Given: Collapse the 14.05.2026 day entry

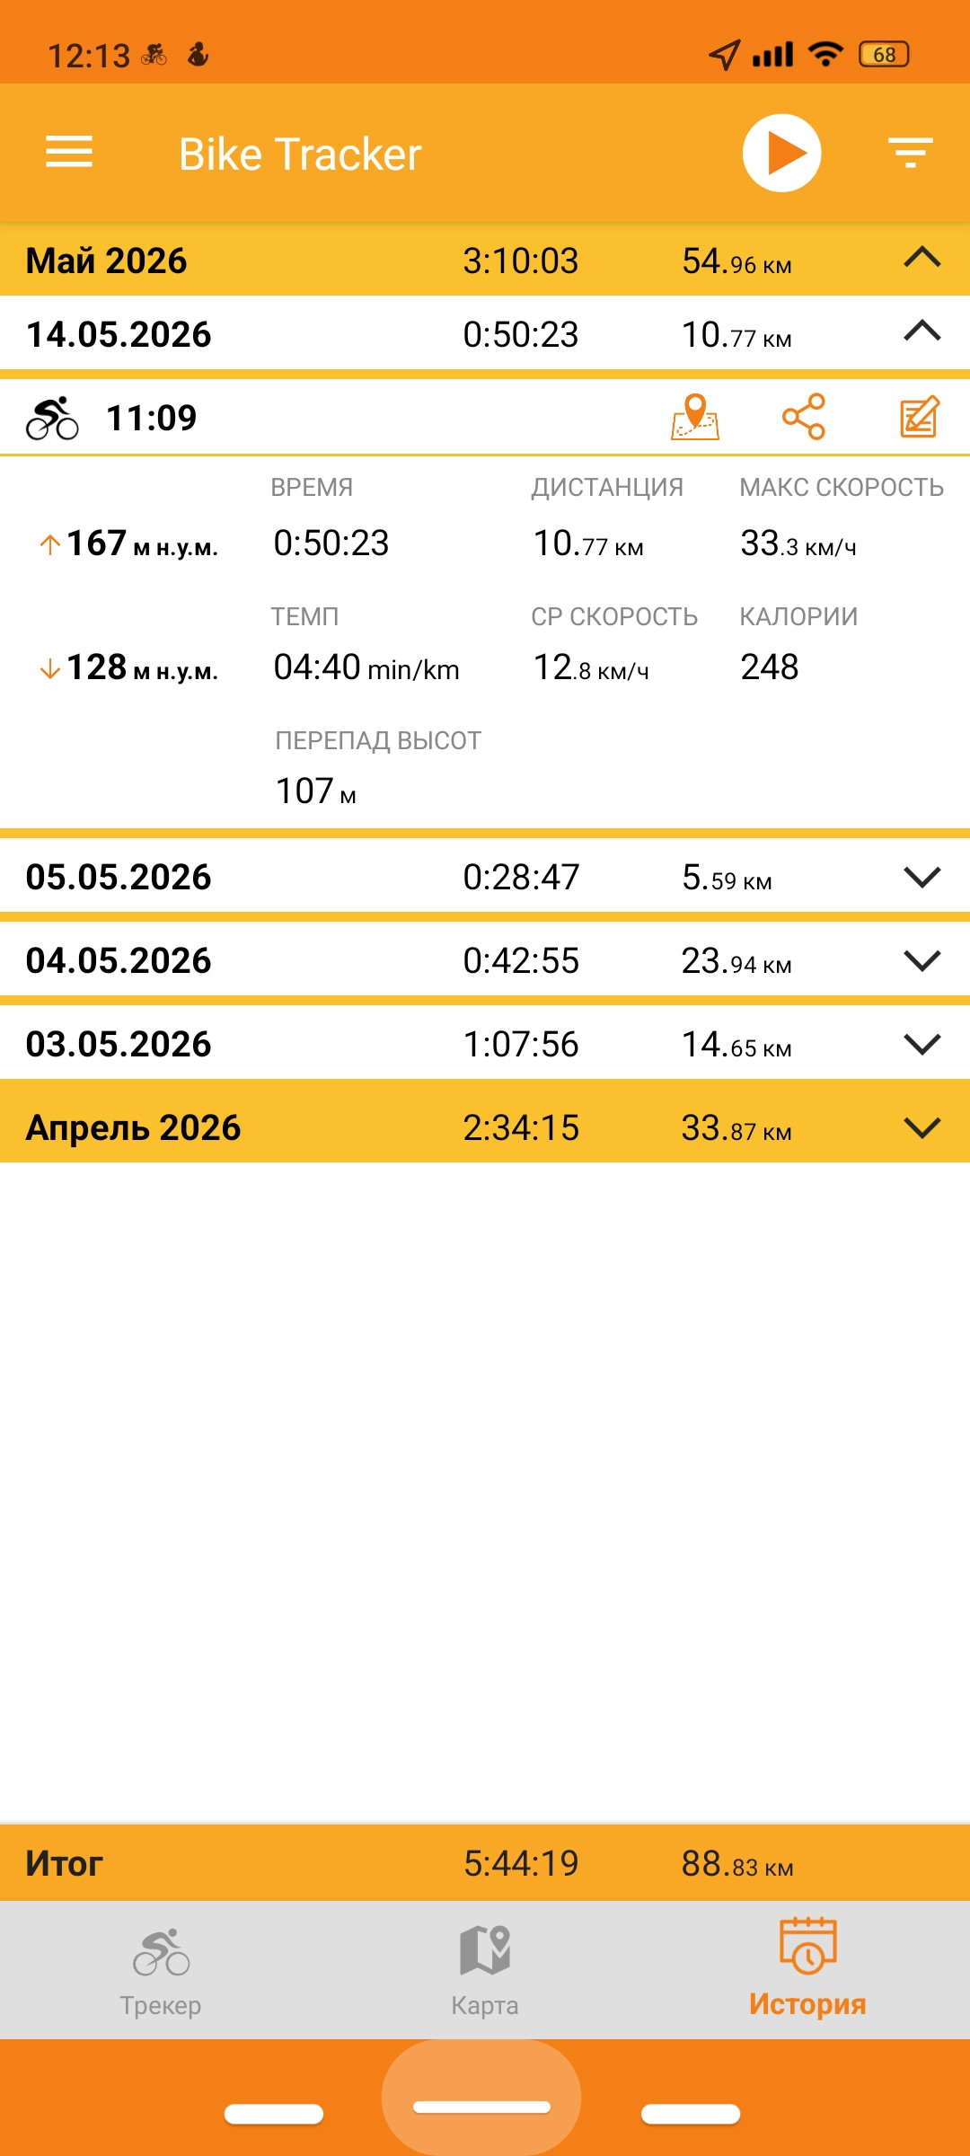Looking at the screenshot, I should click(x=922, y=332).
